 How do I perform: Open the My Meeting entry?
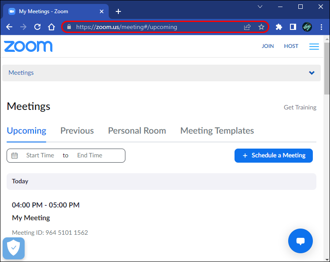pos(31,218)
